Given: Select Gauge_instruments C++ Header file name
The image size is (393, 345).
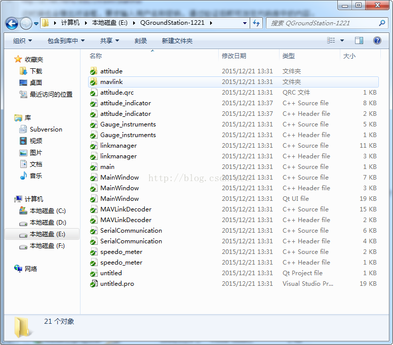Looking at the screenshot, I should point(128,135).
